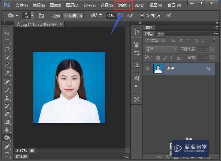Open the History panel icon

point(137,32)
